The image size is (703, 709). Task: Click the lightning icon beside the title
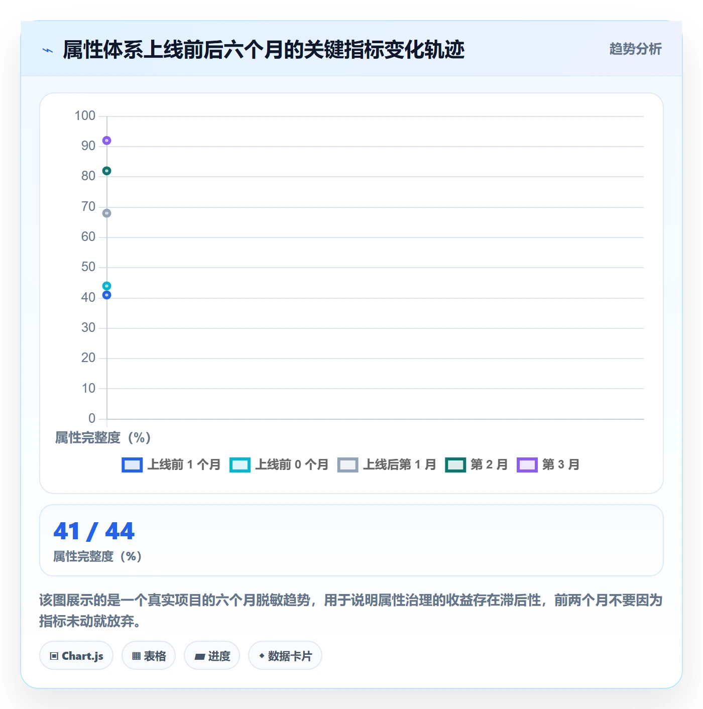click(x=48, y=50)
